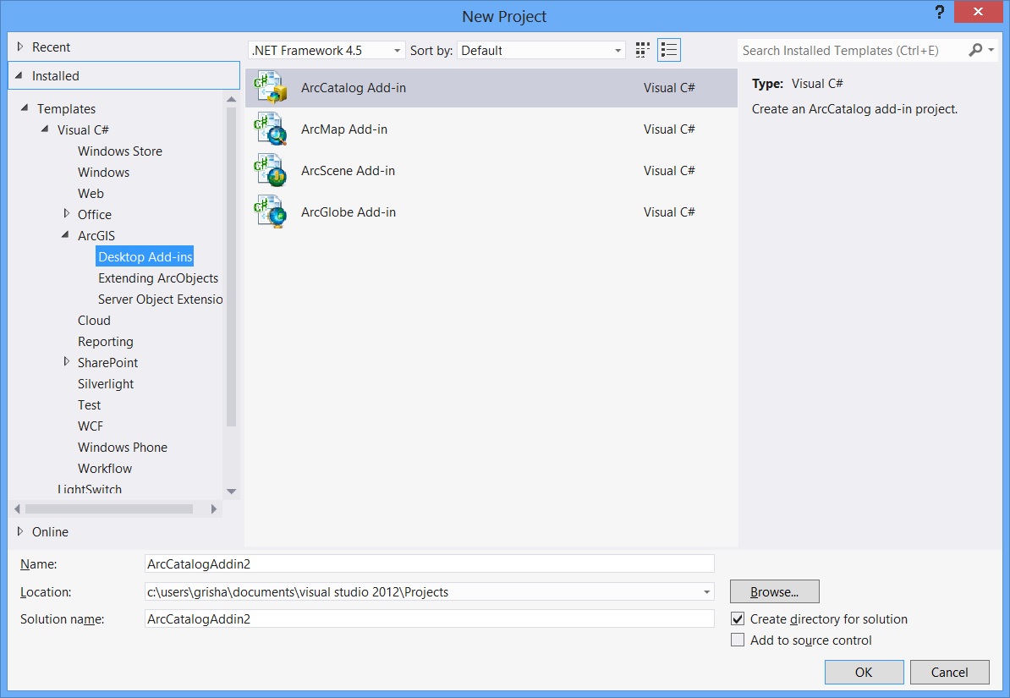Viewport: 1010px width, 698px height.
Task: Collapse the Visual C# tree node
Action: pyautogui.click(x=45, y=129)
